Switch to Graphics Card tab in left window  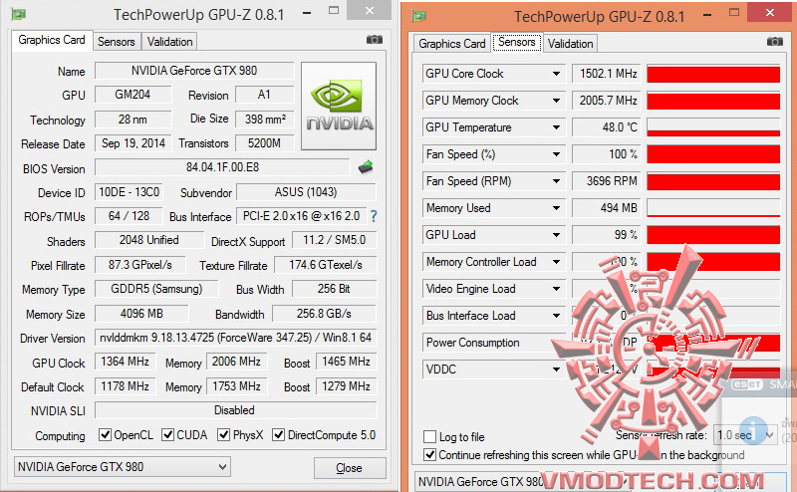point(52,40)
